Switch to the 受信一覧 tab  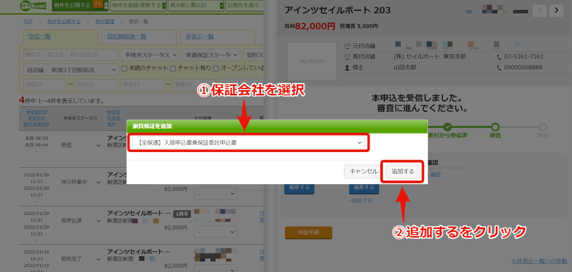(40, 37)
